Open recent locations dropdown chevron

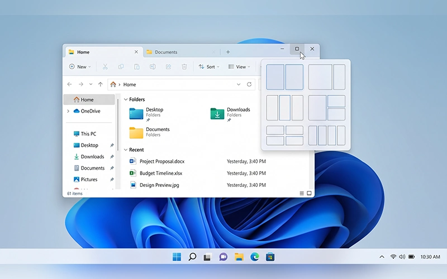[91, 84]
